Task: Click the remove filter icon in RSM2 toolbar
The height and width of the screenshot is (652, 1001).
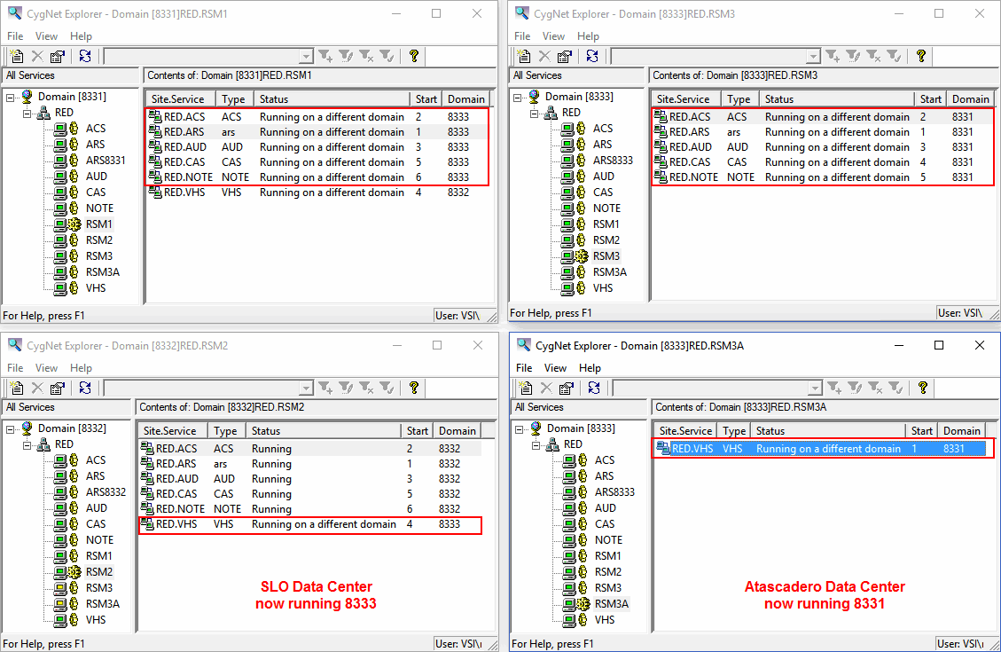Action: point(366,388)
